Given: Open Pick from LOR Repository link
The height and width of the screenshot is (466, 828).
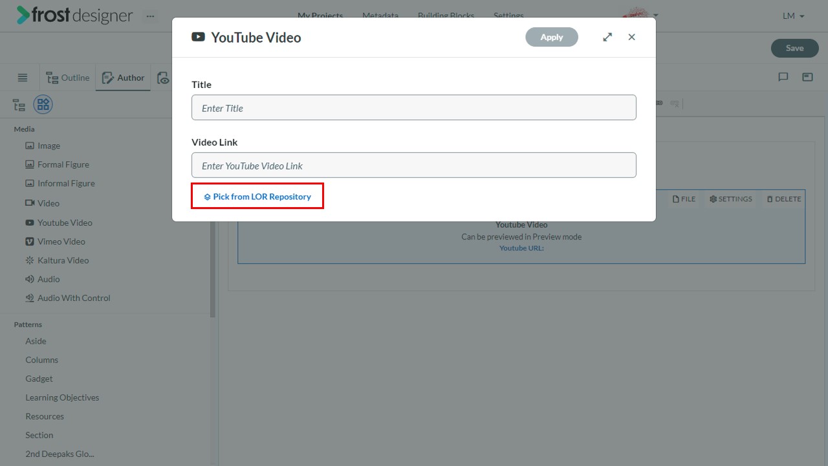Looking at the screenshot, I should pos(257,196).
